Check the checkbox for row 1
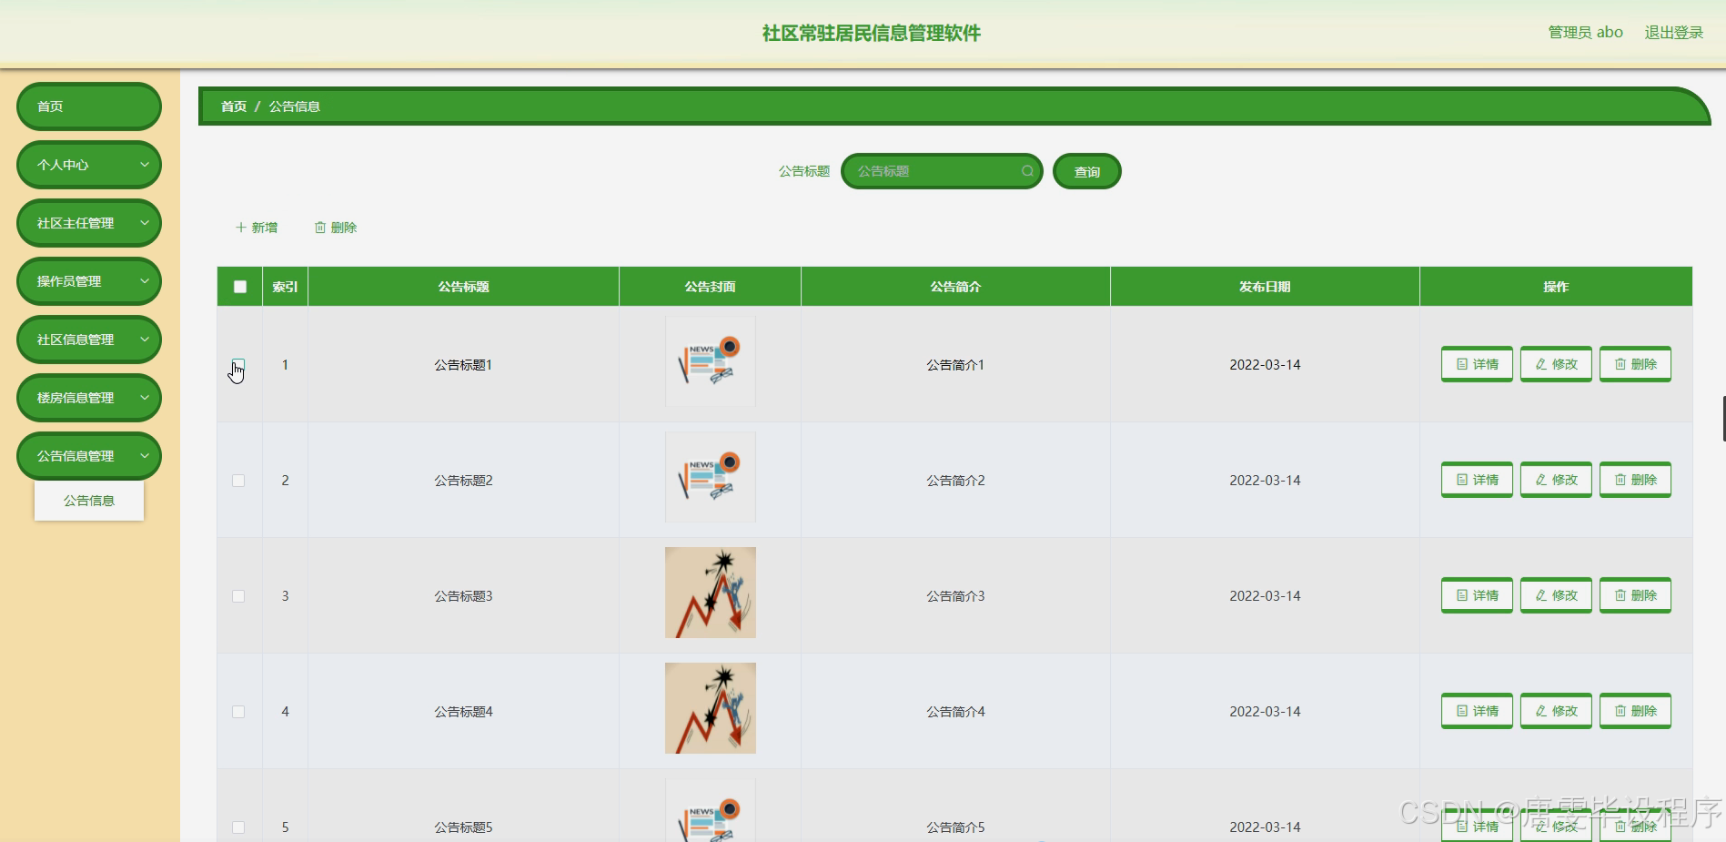This screenshot has height=842, width=1726. click(x=238, y=365)
